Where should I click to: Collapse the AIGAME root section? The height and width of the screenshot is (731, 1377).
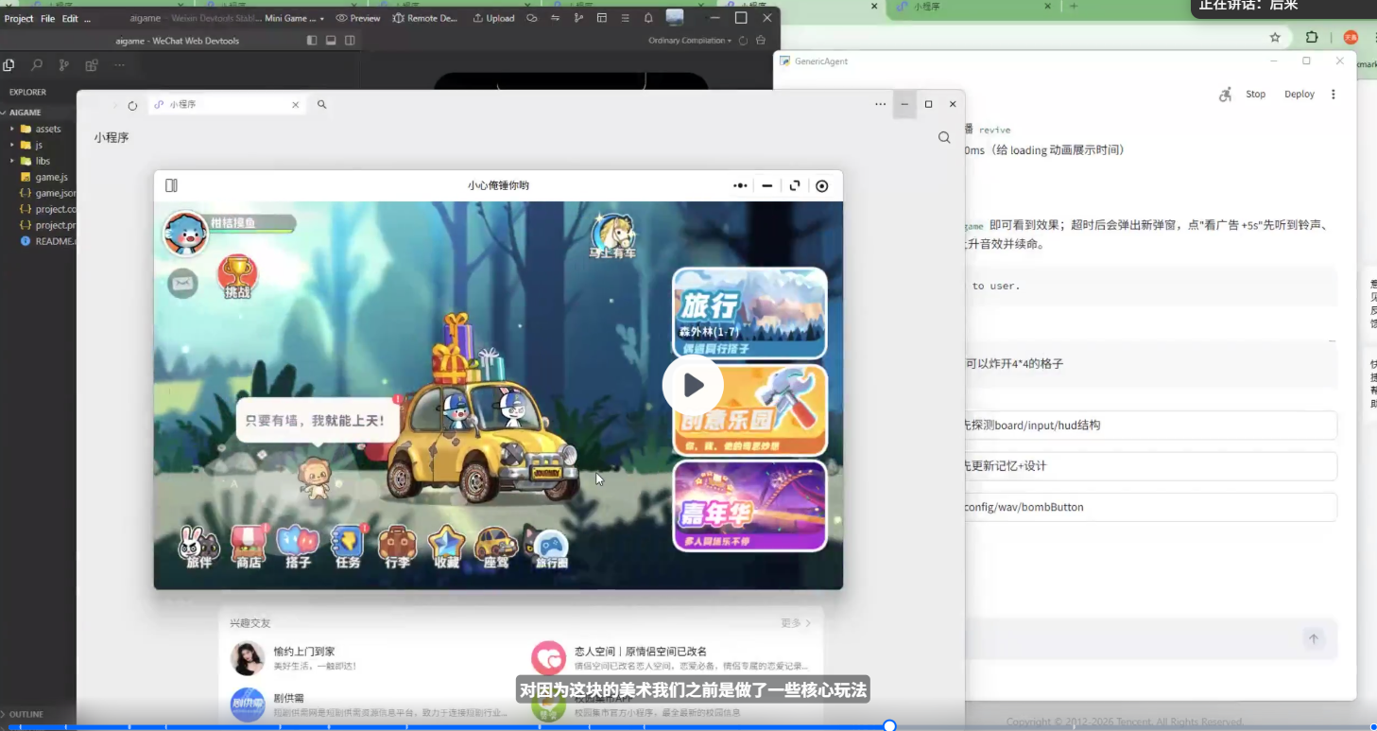pyautogui.click(x=23, y=113)
